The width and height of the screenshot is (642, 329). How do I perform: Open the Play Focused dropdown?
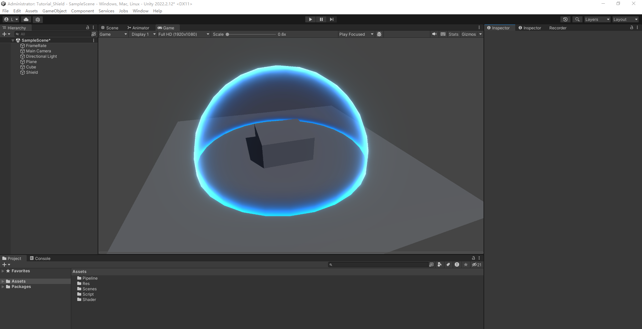356,34
